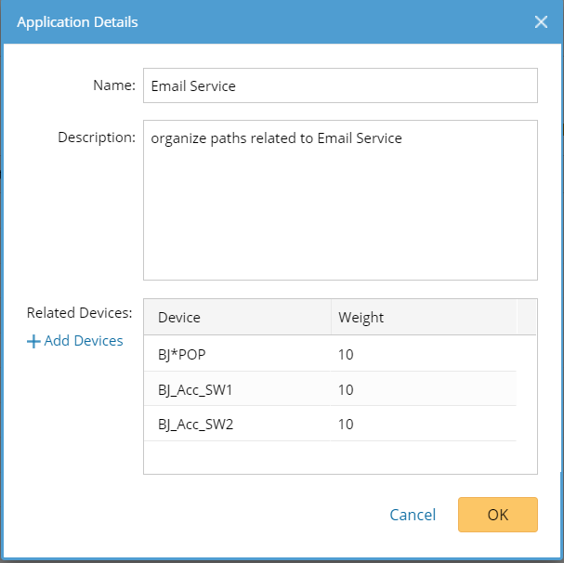564x563 pixels.
Task: Click the weight value for BJ_Acc_SW2
Action: click(x=346, y=425)
